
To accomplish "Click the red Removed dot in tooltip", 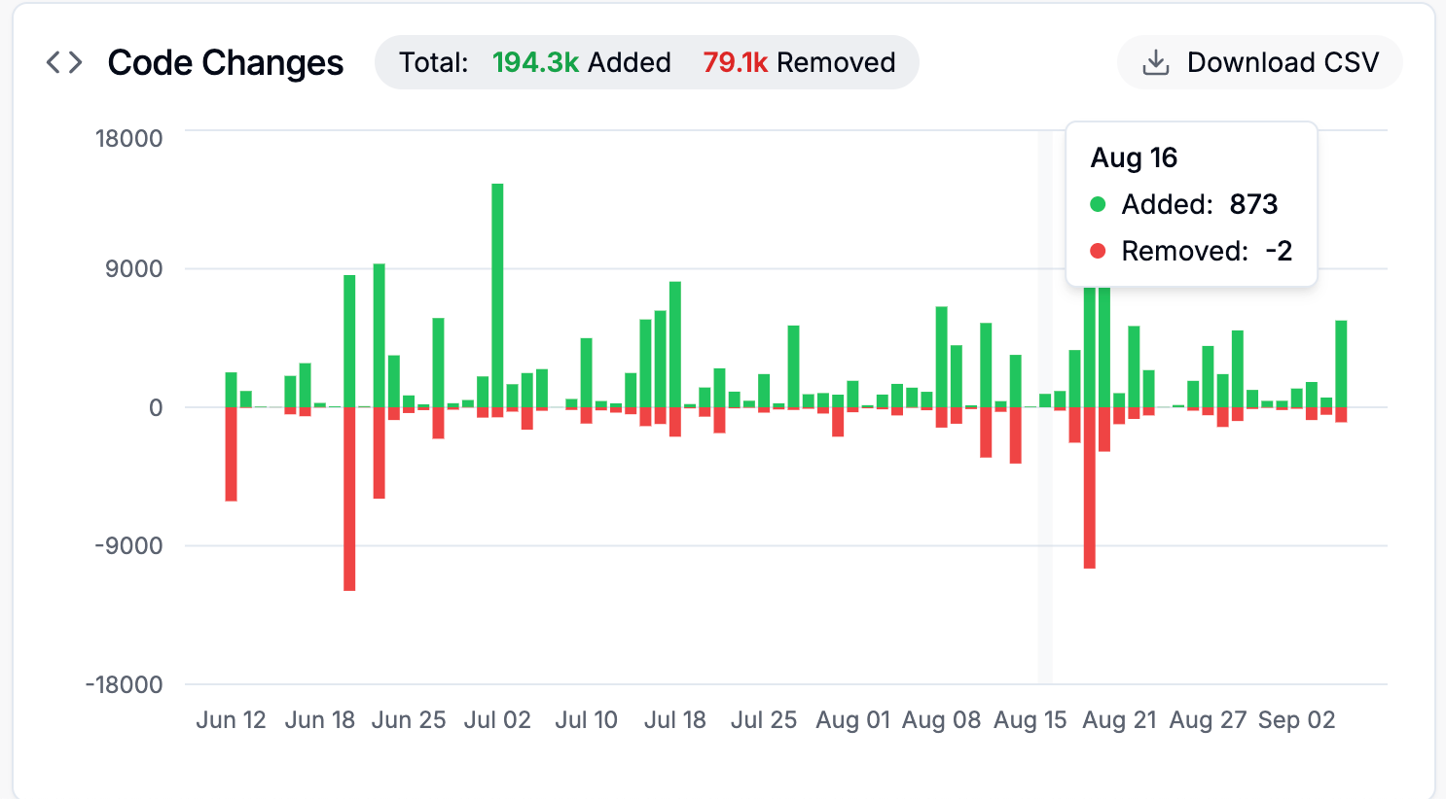I will tap(1098, 251).
